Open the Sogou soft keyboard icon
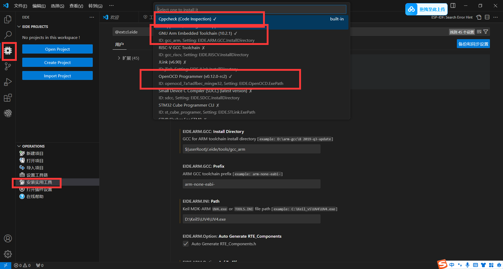 pos(475,265)
